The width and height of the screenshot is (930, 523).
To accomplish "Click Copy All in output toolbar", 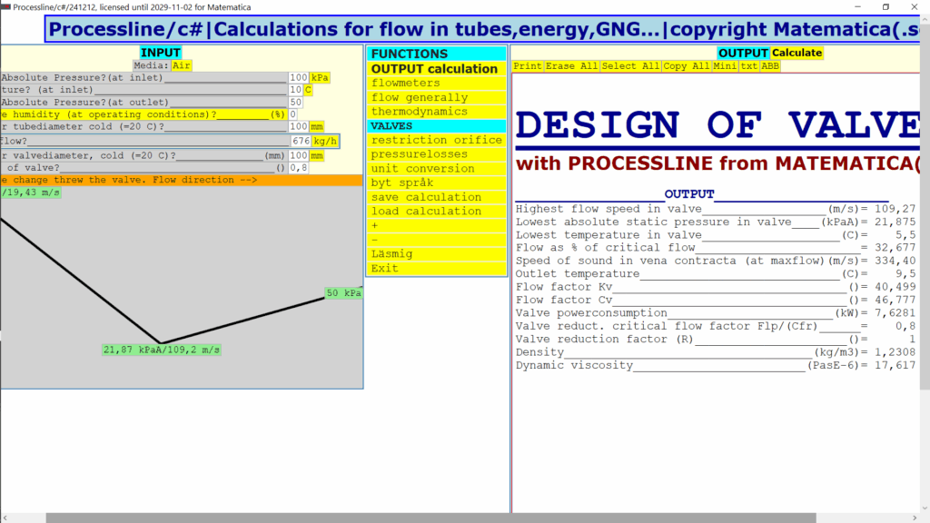I will pos(688,66).
